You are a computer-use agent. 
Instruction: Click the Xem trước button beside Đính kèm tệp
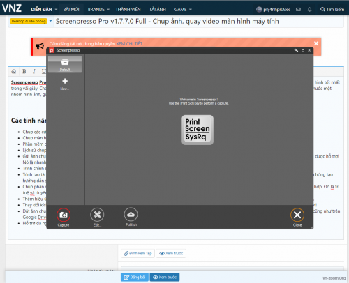171,253
